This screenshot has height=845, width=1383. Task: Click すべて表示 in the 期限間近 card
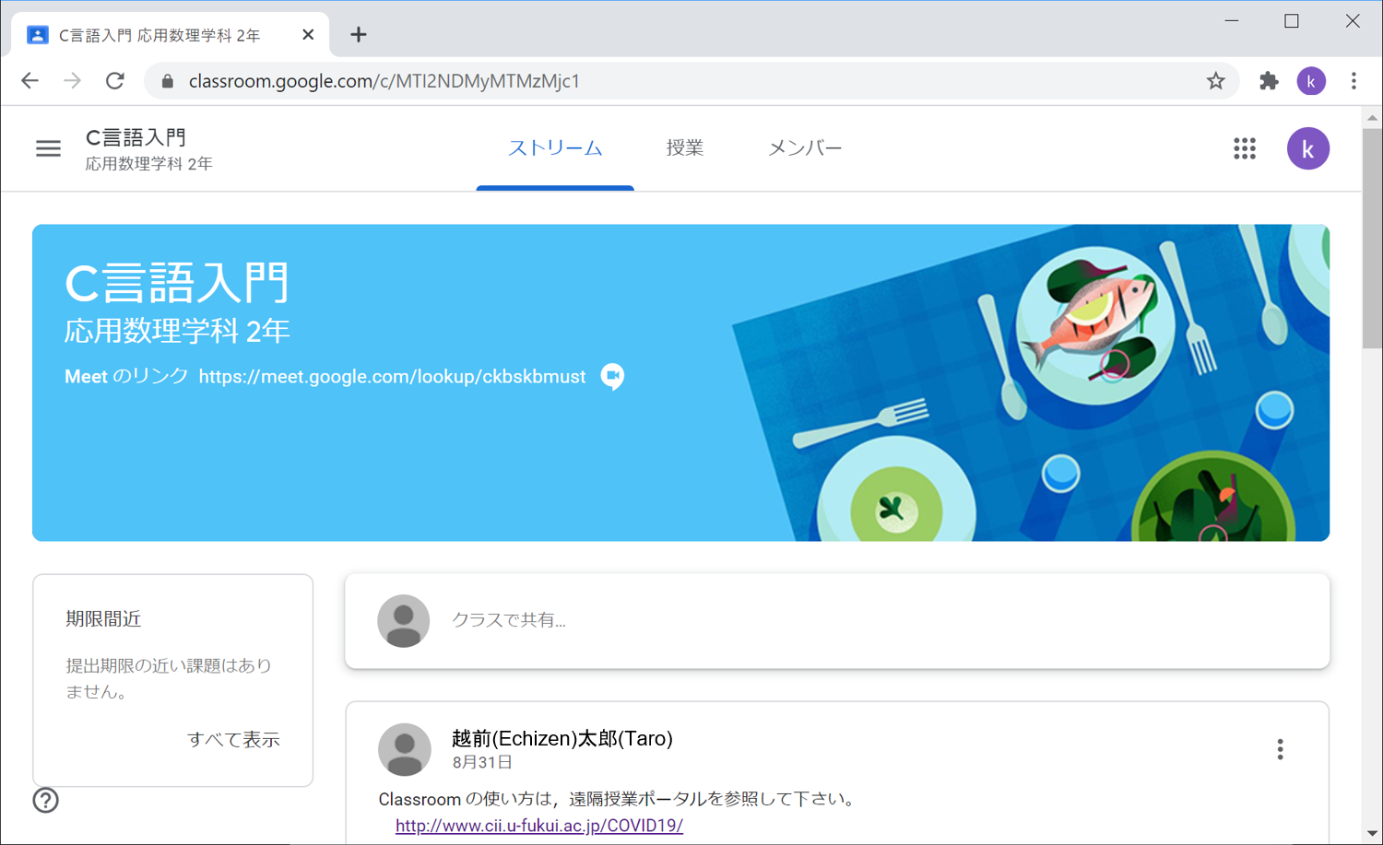tap(233, 739)
